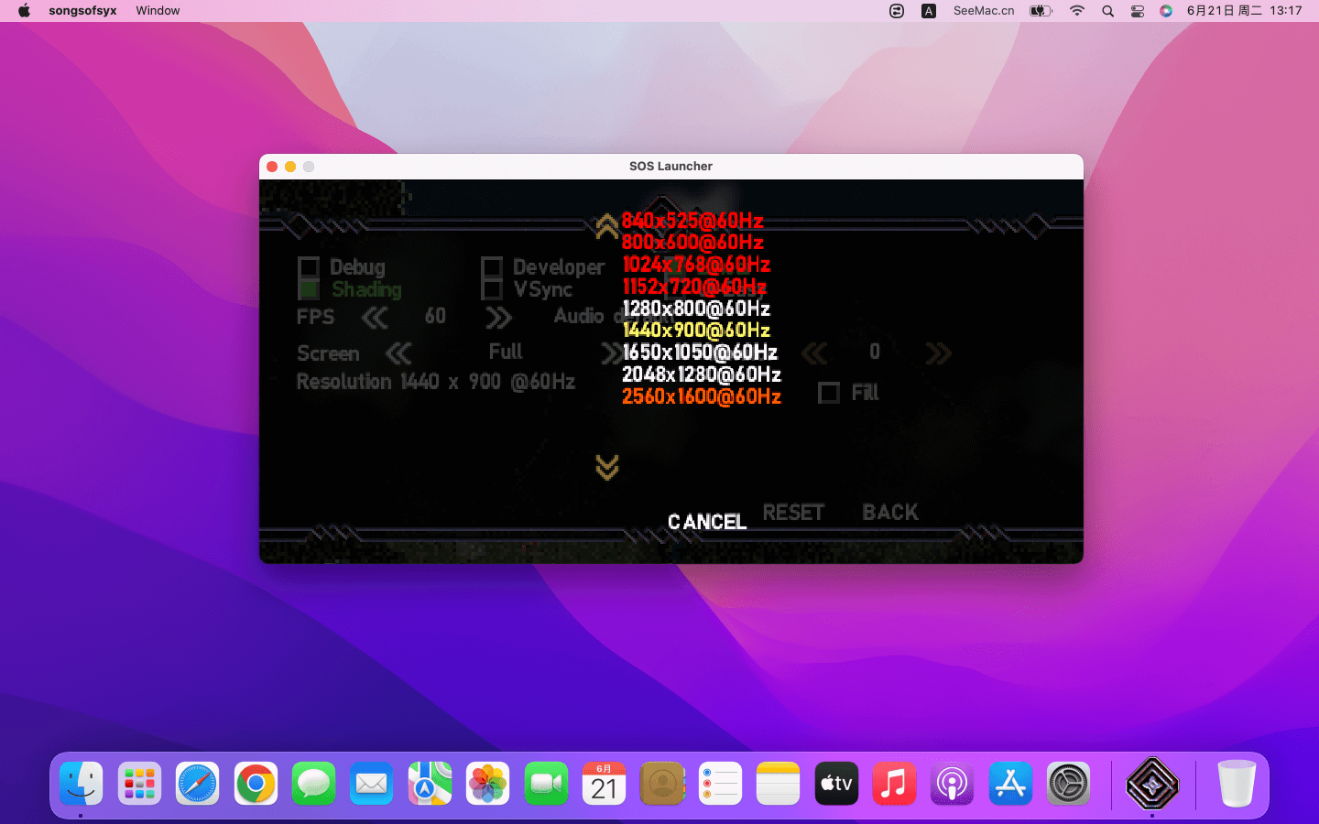Open the menu bar icon left of input source

tap(897, 11)
